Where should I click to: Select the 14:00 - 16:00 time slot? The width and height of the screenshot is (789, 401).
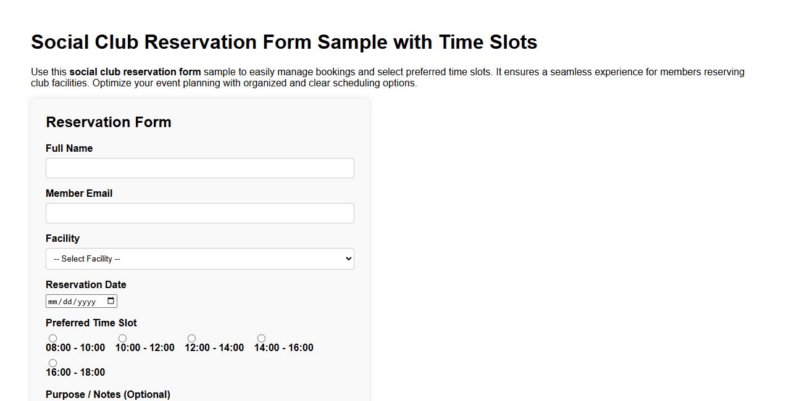tap(261, 338)
